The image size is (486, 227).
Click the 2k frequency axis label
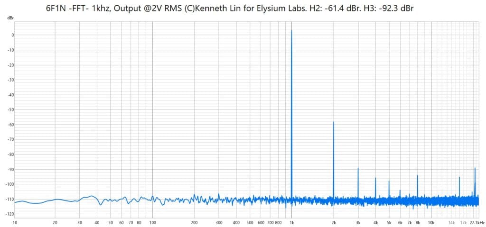point(334,223)
